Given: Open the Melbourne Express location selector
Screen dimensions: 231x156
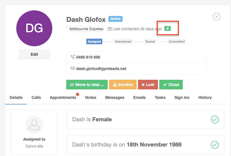Looking at the screenshot, I should [x=86, y=29].
